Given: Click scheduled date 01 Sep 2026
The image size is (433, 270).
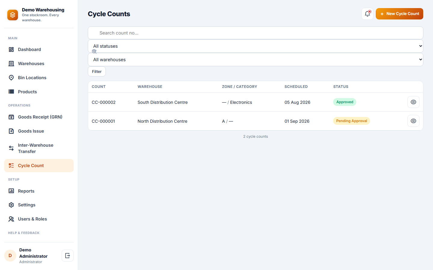Looking at the screenshot, I should [297, 121].
